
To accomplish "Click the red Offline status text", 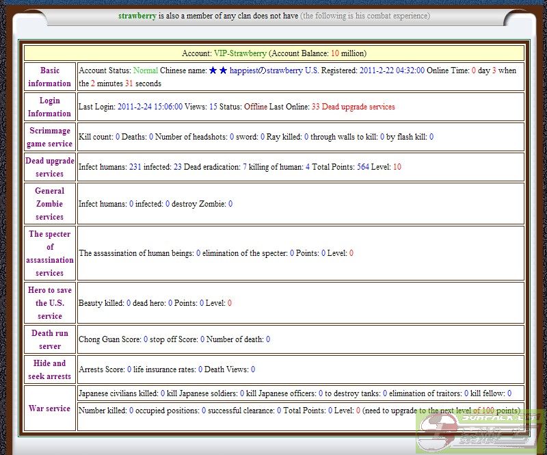I will point(256,107).
